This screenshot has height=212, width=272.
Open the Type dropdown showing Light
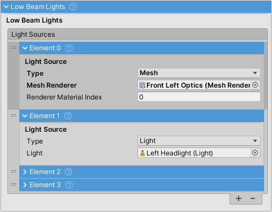[x=199, y=141]
